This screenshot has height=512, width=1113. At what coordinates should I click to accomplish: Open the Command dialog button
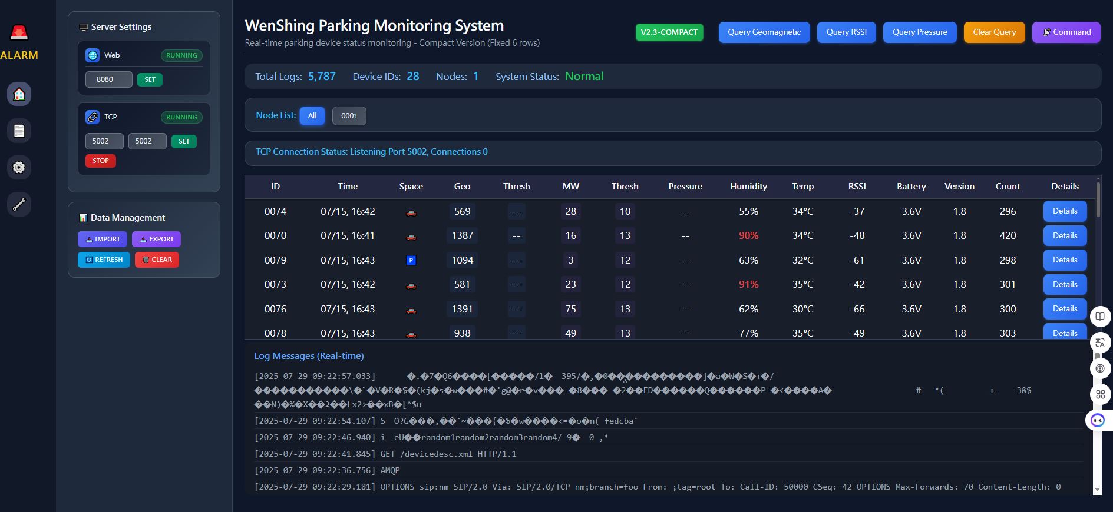[x=1066, y=32]
